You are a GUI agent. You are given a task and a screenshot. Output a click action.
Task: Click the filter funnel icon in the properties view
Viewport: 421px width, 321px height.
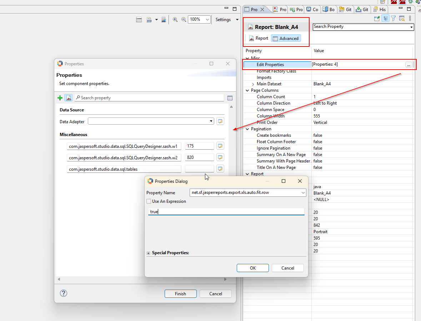coord(394,19)
